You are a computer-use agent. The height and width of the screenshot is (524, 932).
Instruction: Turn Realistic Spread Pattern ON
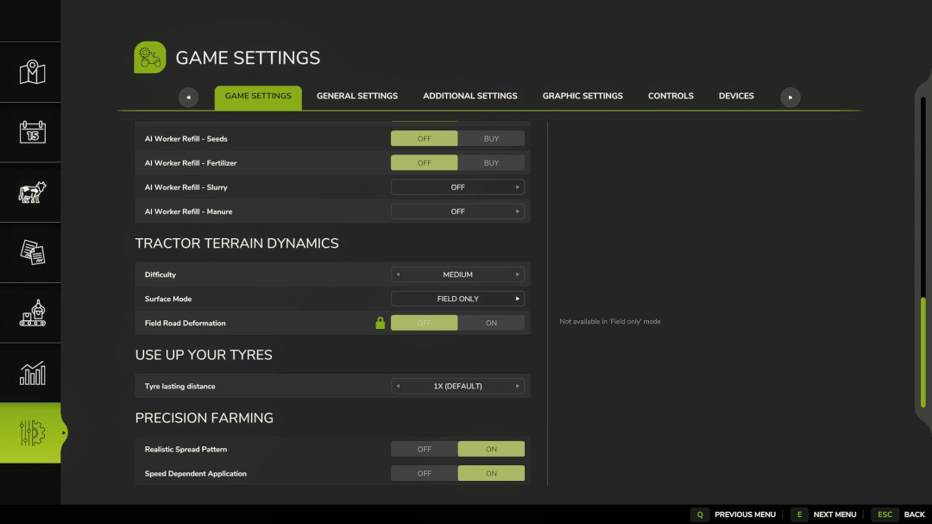(491, 449)
